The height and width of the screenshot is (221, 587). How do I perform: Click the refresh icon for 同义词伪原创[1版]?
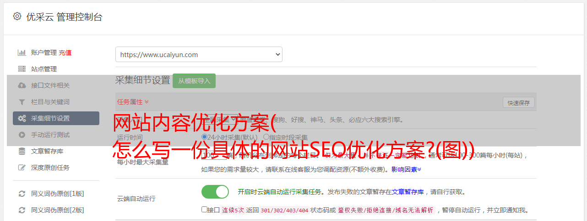[x=22, y=194]
